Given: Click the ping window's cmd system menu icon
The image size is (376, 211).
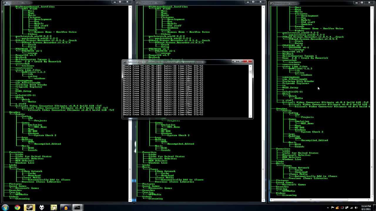Looking at the screenshot, I should [x=125, y=62].
